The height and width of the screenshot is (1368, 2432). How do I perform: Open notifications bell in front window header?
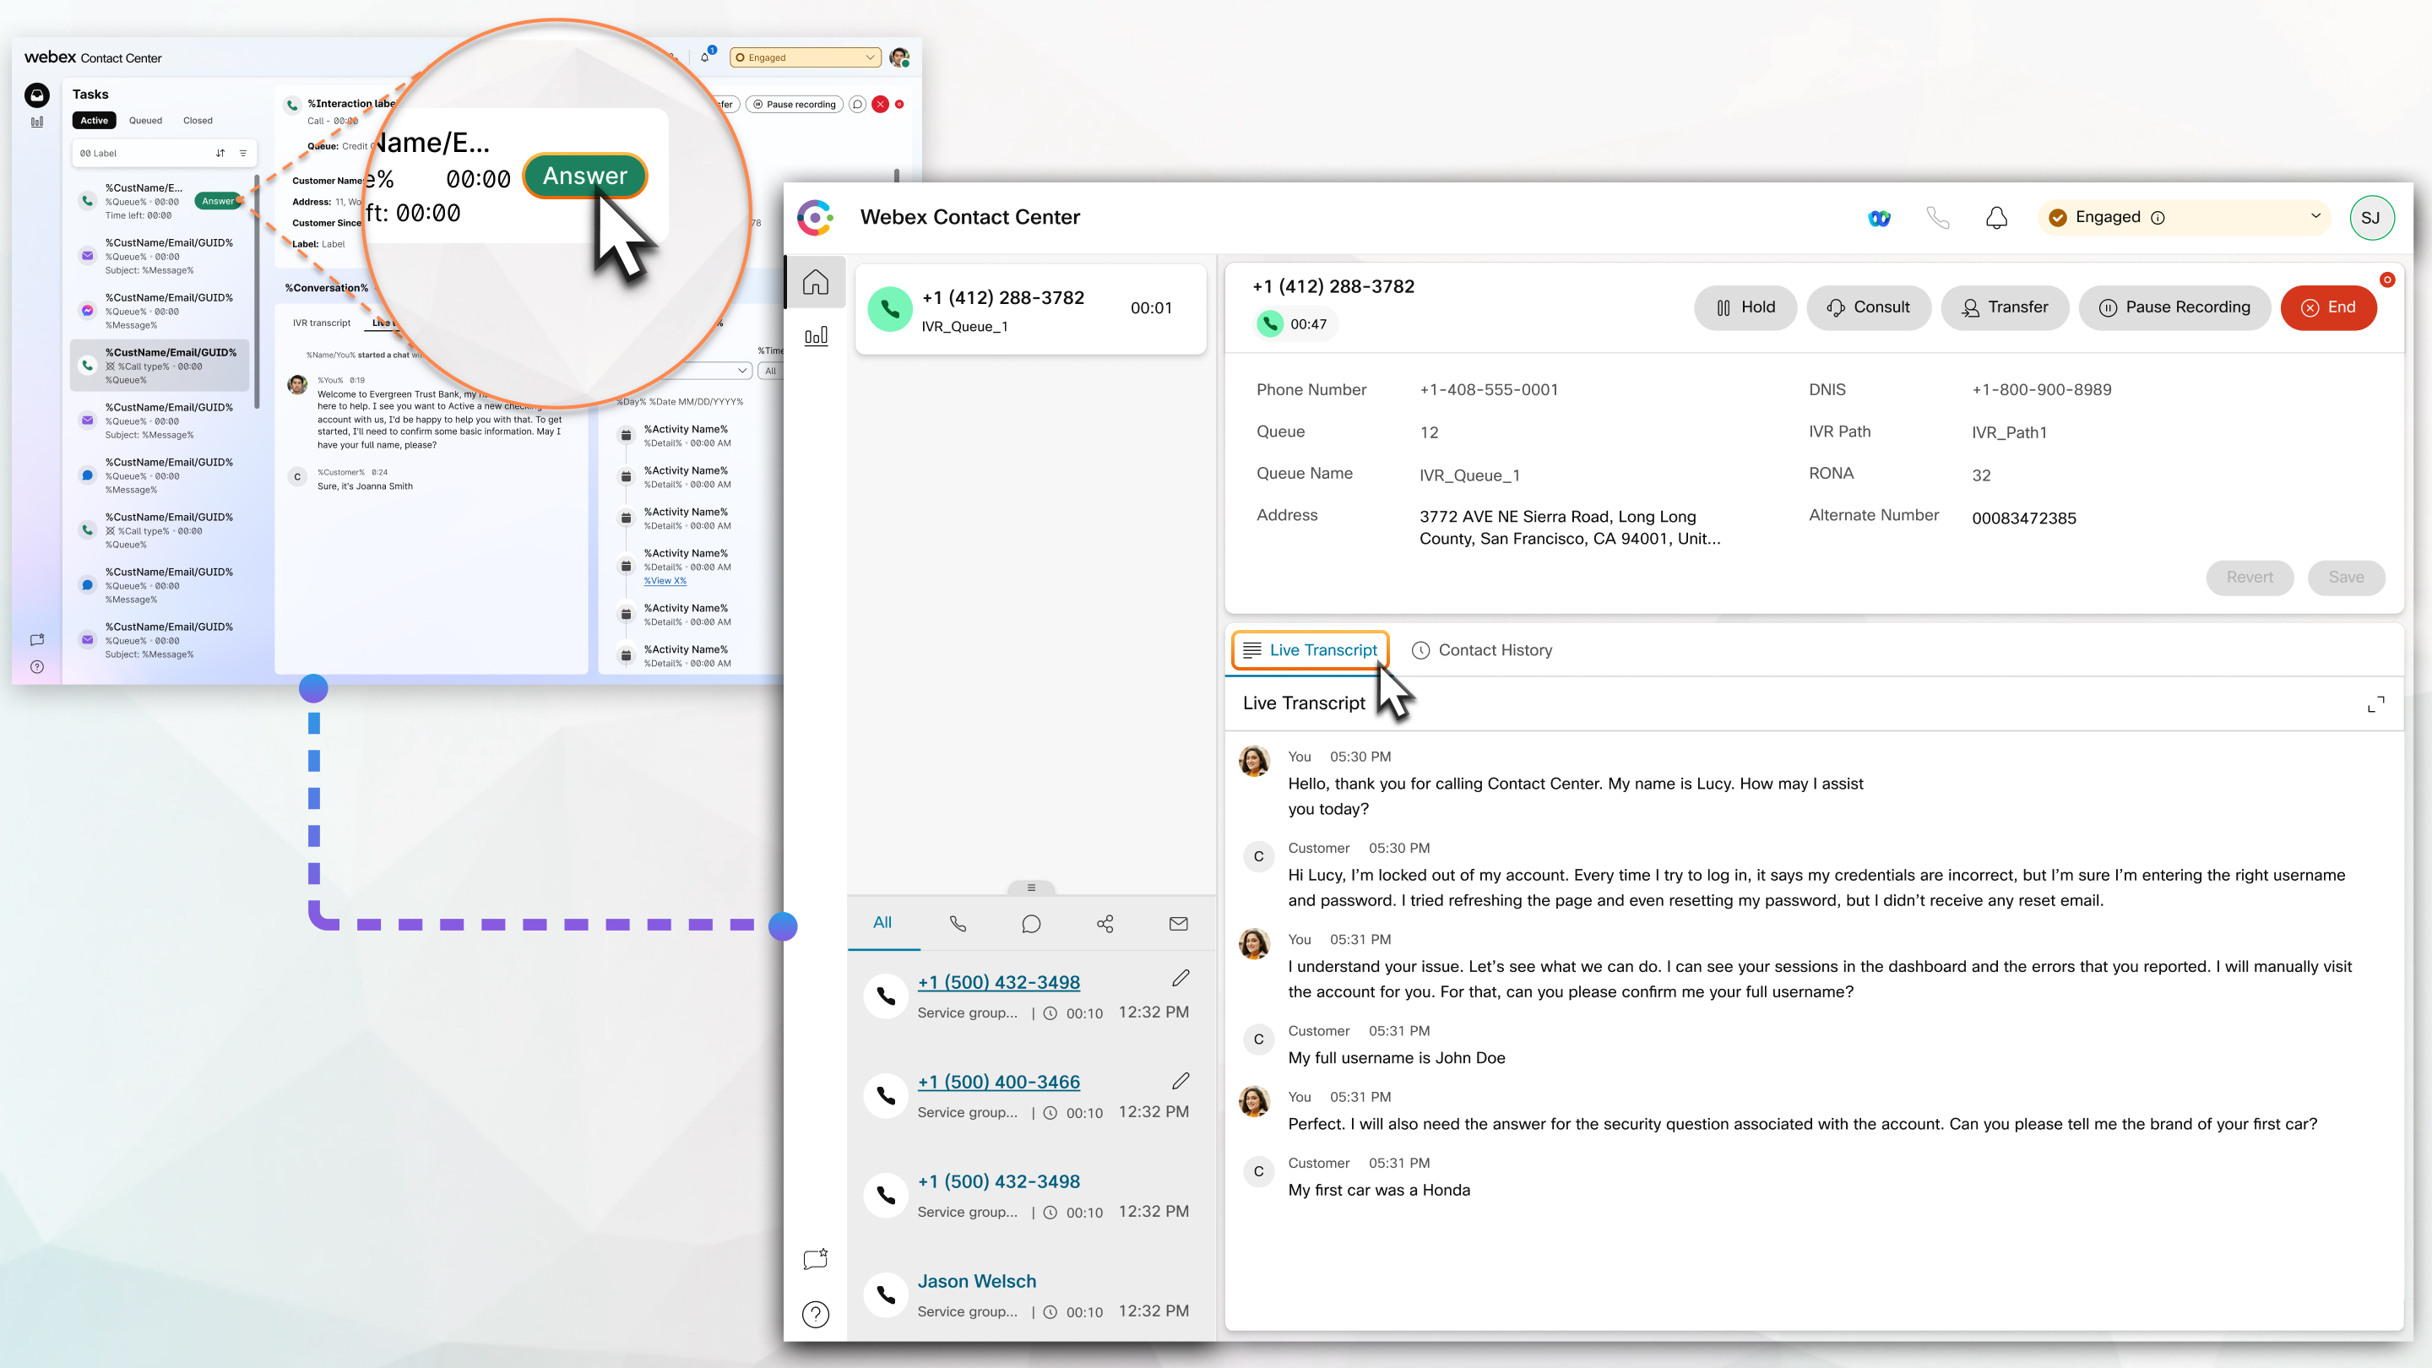click(x=1995, y=218)
